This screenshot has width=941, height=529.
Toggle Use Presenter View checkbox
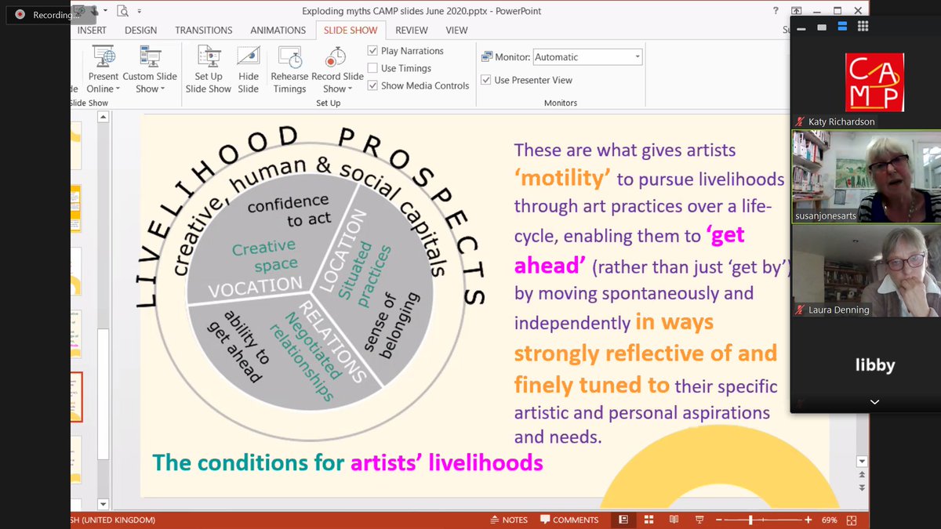pos(486,80)
